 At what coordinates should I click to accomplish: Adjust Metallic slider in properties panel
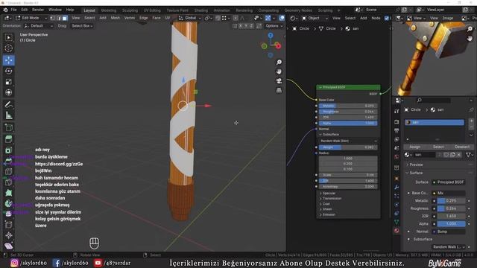pyautogui.click(x=451, y=201)
